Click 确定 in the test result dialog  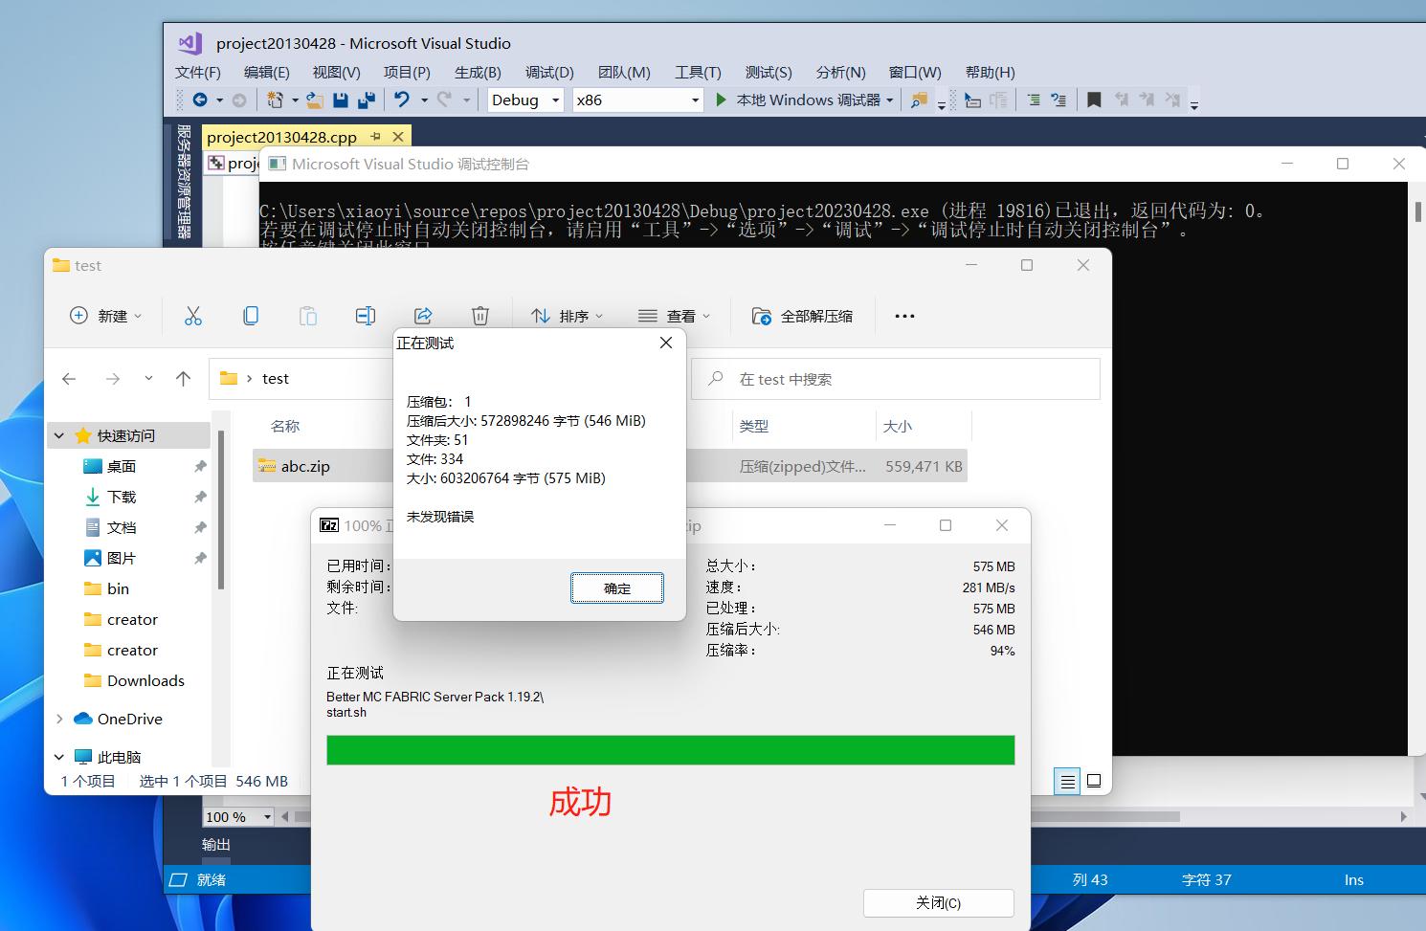[x=617, y=588]
